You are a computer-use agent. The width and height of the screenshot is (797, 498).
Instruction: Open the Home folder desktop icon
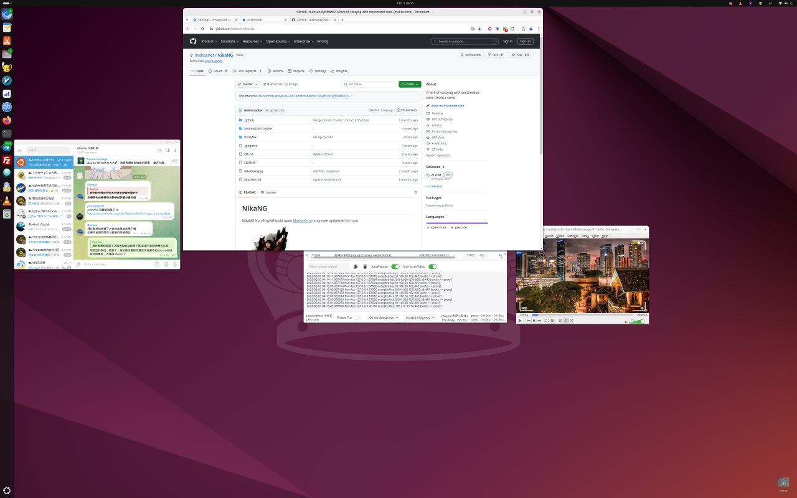pyautogui.click(x=783, y=484)
